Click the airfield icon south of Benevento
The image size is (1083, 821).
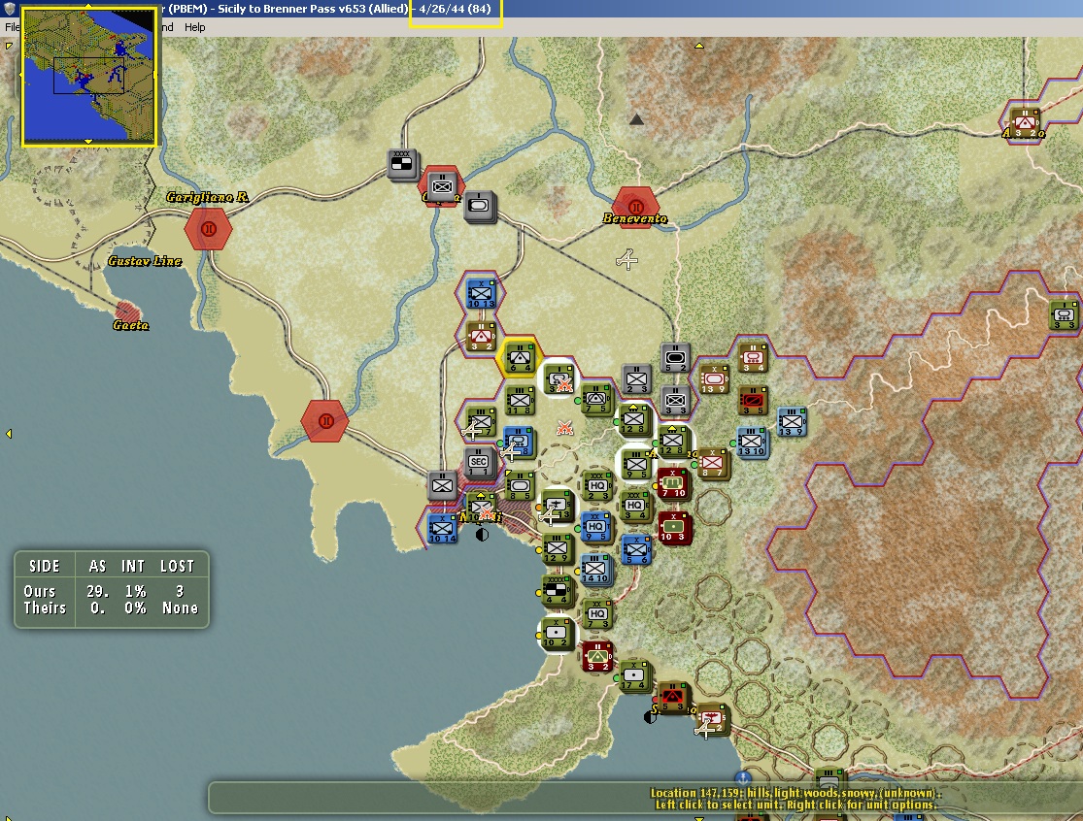tap(626, 259)
